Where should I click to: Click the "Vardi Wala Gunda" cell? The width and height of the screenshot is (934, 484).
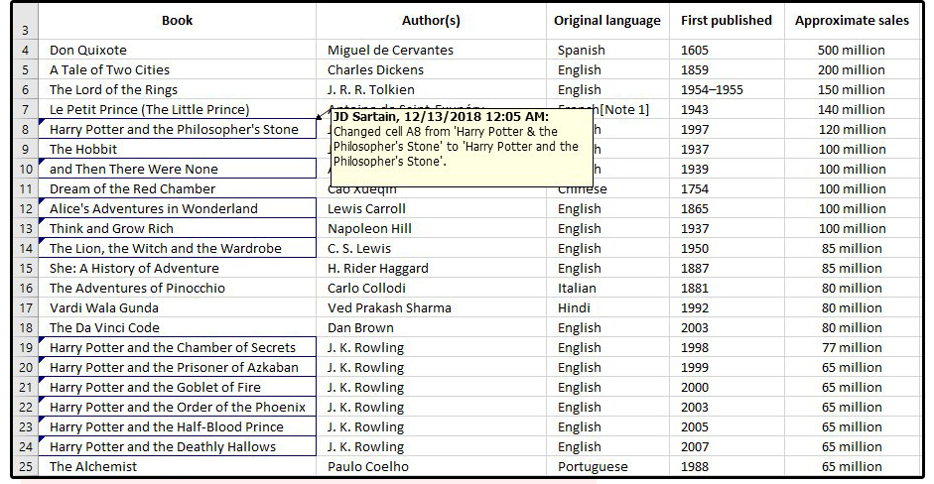[x=104, y=308]
